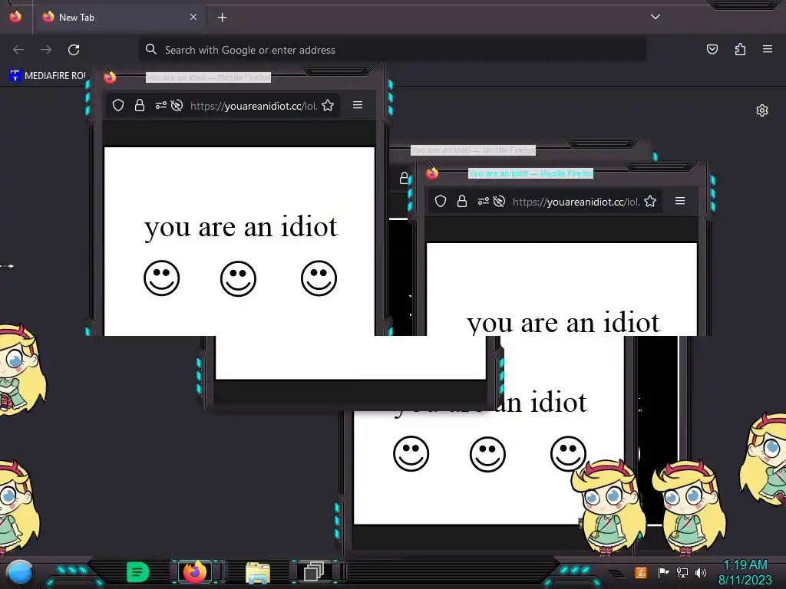Bookmark page with star in right popup window

pyautogui.click(x=650, y=202)
